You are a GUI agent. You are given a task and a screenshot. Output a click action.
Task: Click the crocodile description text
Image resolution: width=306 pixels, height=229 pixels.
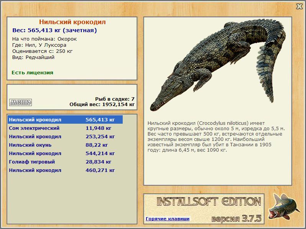click(216, 136)
